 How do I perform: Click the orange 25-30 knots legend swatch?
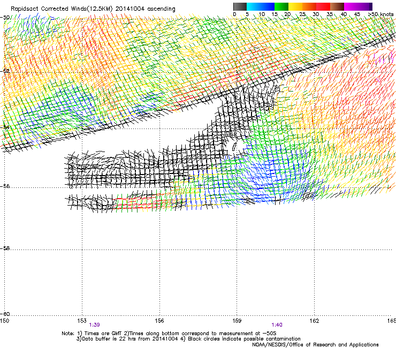[x=309, y=6]
